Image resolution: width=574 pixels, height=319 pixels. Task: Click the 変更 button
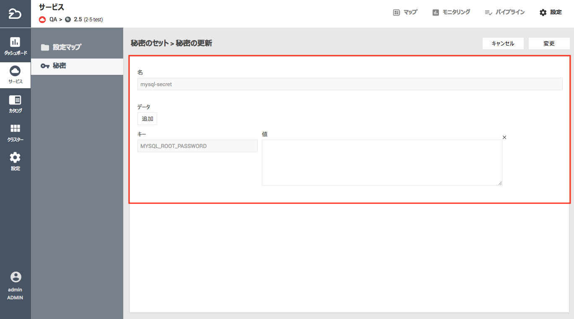tap(549, 43)
